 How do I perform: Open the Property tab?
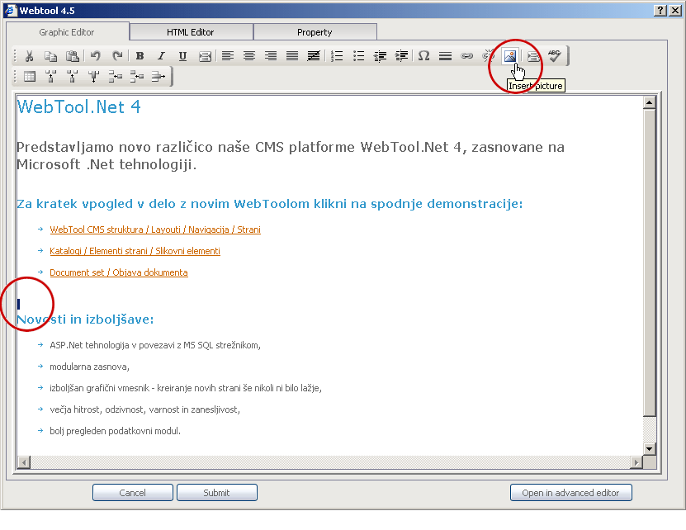coord(315,32)
